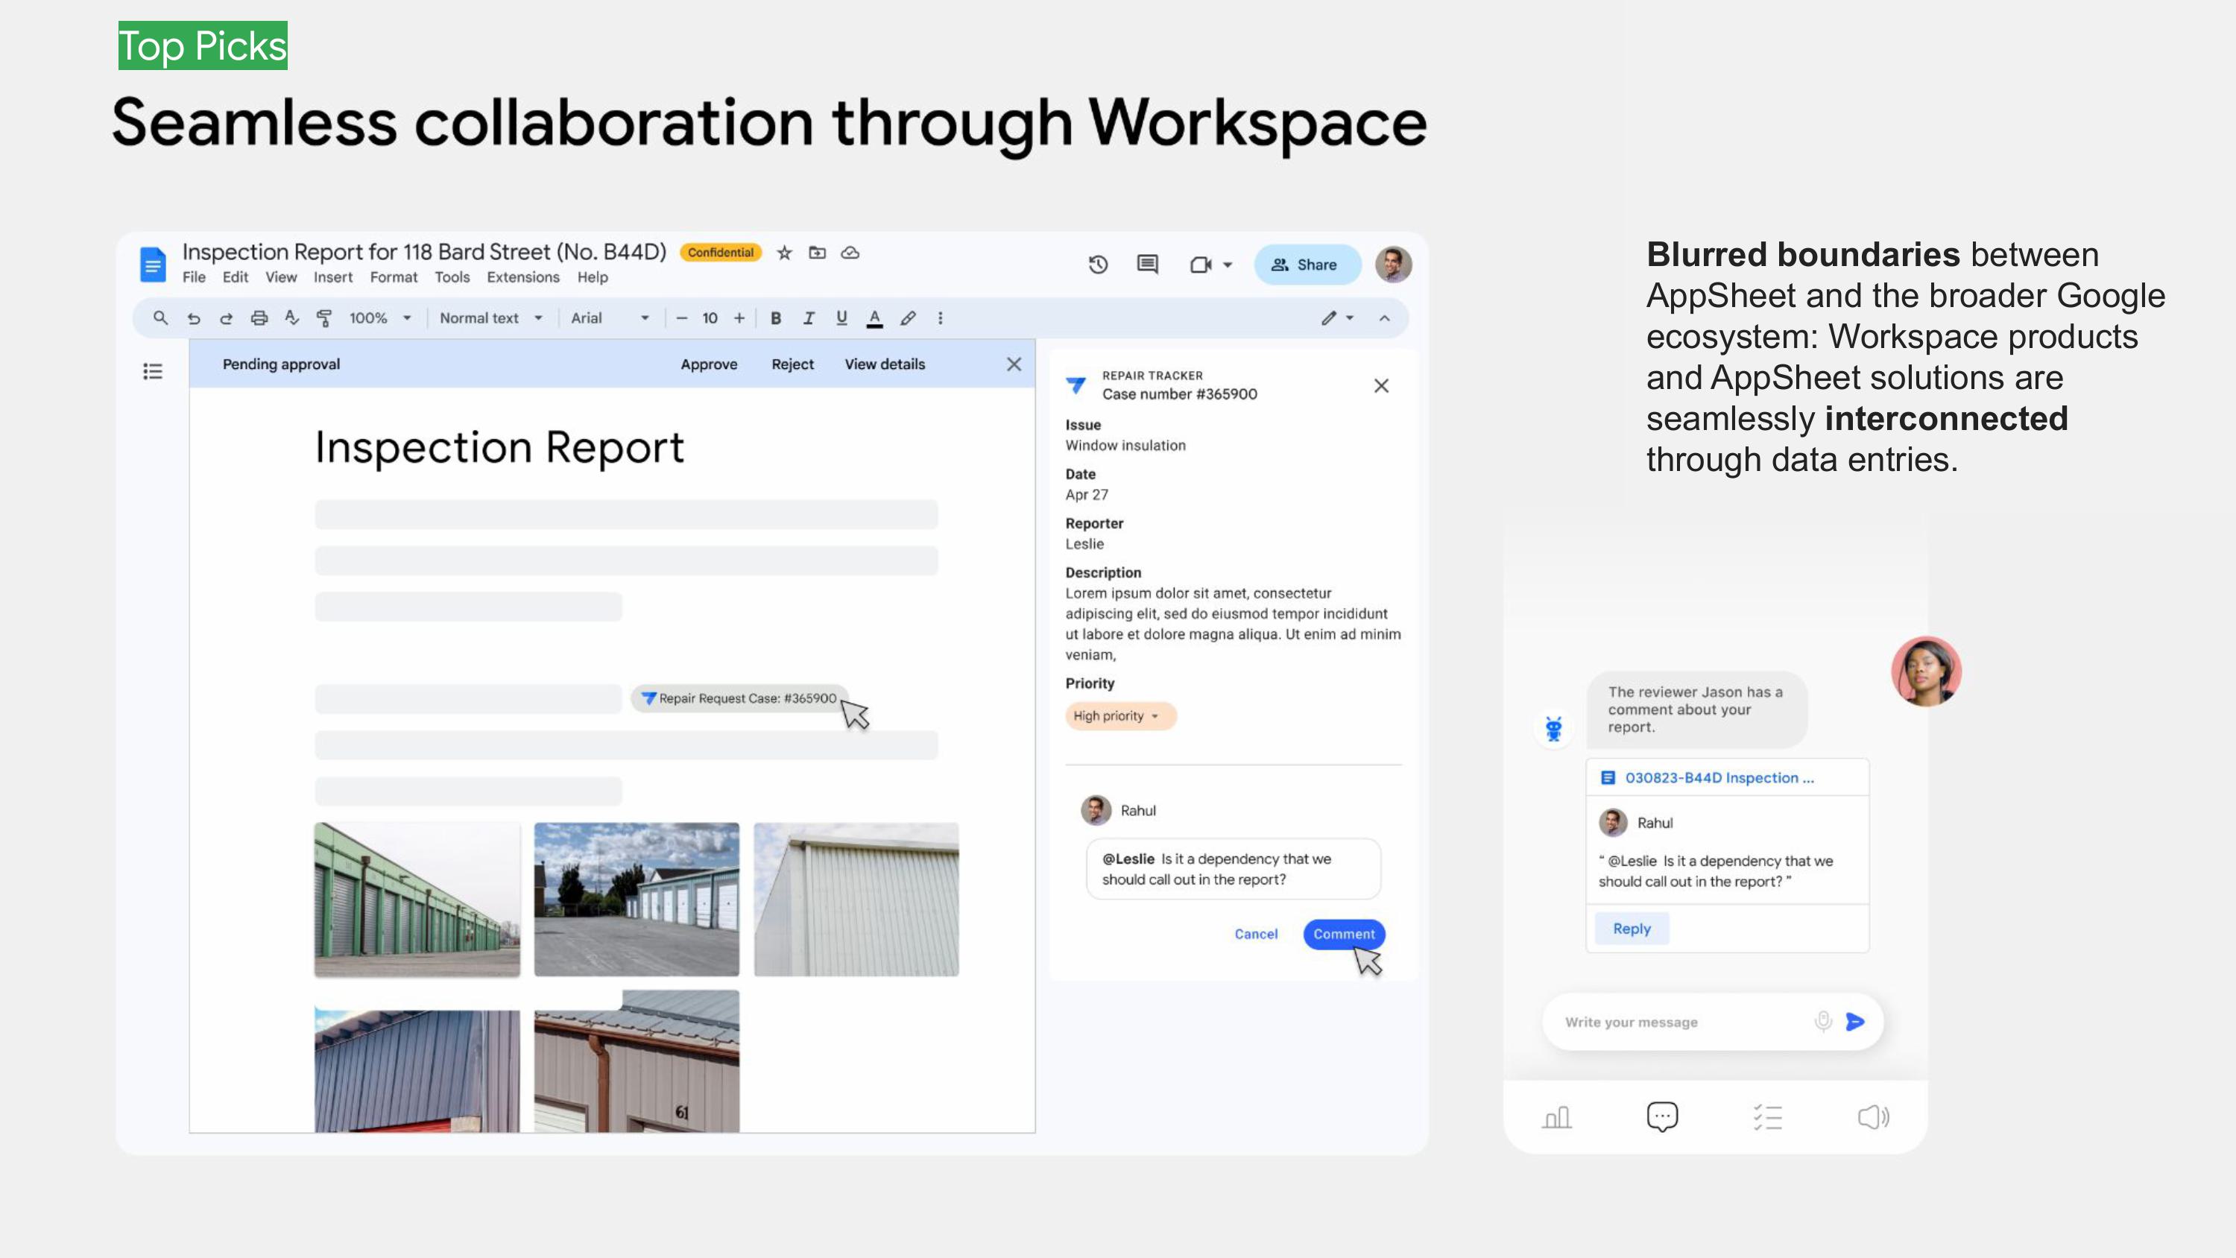Image resolution: width=2236 pixels, height=1258 pixels.
Task: Click the blue Comment button
Action: pos(1344,934)
